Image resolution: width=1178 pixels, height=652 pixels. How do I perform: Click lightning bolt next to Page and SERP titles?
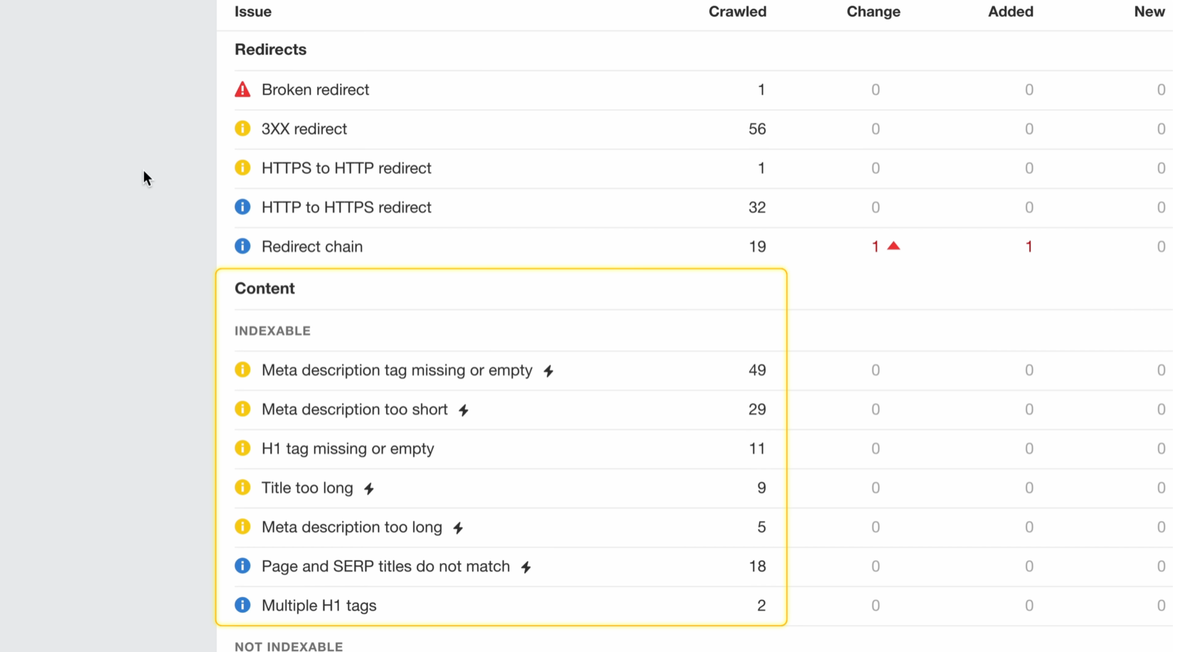(x=526, y=567)
